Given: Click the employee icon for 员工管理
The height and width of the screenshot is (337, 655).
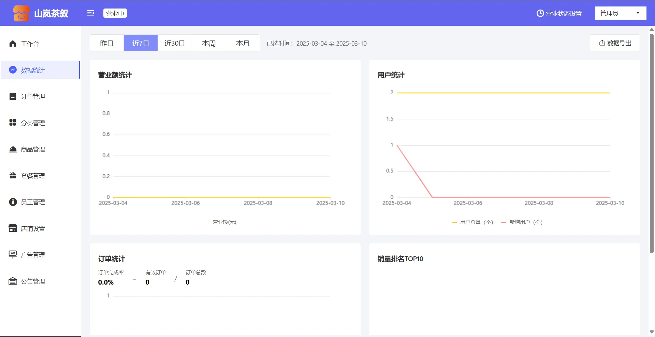Looking at the screenshot, I should 13,202.
